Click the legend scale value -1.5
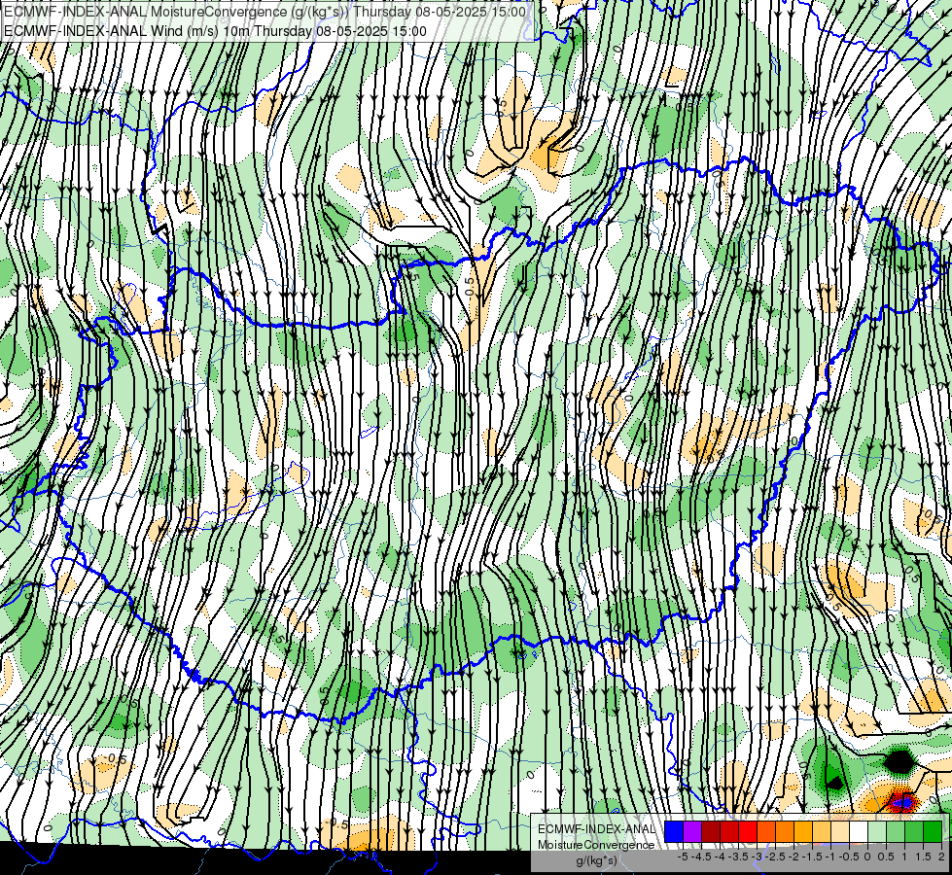The image size is (952, 875). pos(812,857)
